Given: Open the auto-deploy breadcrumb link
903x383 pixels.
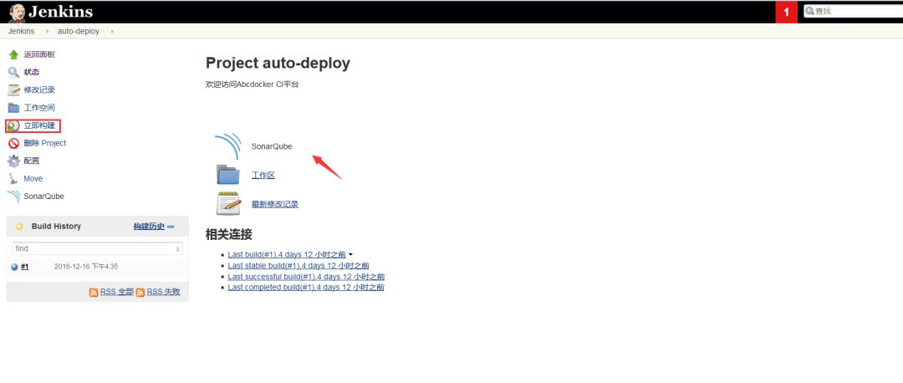Looking at the screenshot, I should point(79,31).
